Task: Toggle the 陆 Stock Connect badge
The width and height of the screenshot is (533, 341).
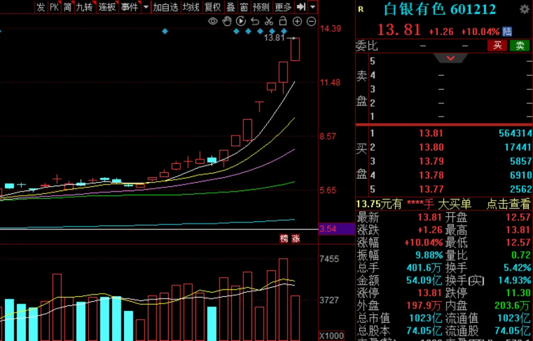Action: tap(507, 32)
